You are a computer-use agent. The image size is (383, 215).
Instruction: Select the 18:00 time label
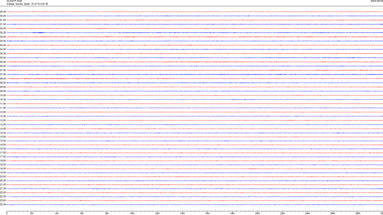pos(3,160)
